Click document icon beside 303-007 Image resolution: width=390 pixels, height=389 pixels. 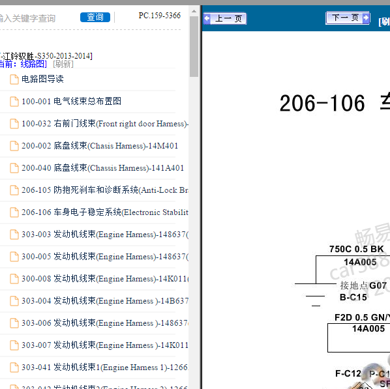14,345
